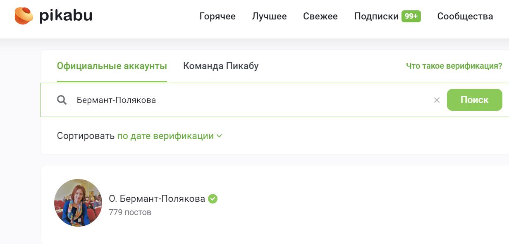Go to the Лучшее section

(x=269, y=17)
